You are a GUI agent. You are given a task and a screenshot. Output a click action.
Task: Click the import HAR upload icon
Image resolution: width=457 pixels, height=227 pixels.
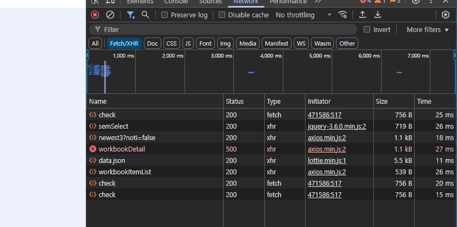coord(363,15)
